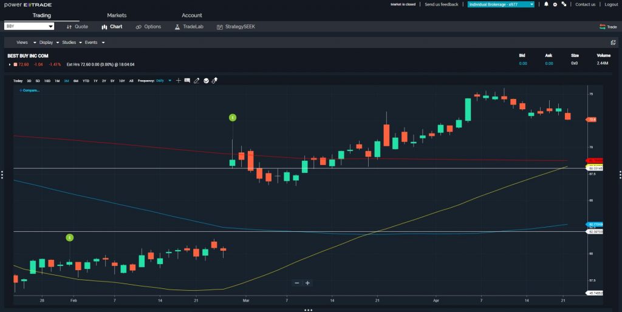Click BEST BUY INC COM title

pyautogui.click(x=28, y=56)
